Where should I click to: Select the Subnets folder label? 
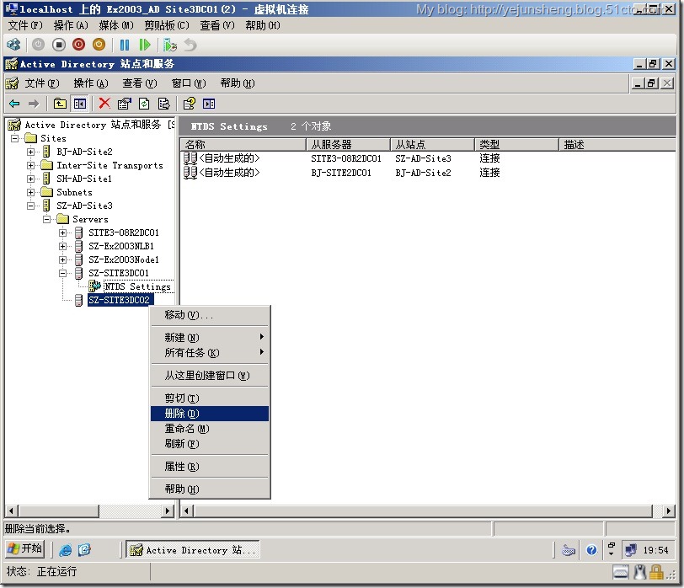[74, 192]
